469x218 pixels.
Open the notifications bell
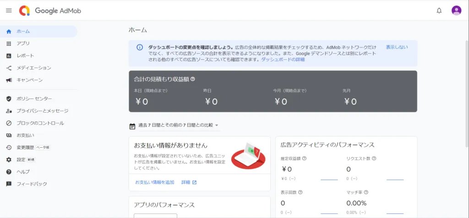439,11
